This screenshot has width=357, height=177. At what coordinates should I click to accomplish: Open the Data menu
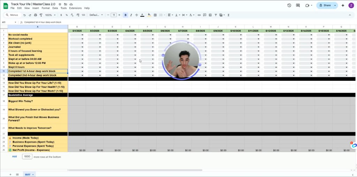(55, 8)
